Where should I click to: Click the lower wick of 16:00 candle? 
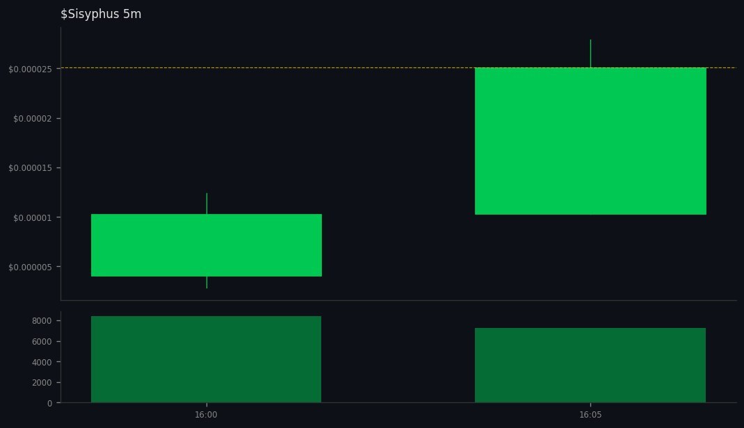[x=207, y=282]
